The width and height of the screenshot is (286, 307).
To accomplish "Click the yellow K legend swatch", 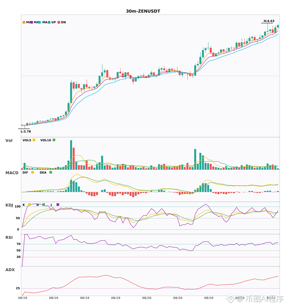I will pyautogui.click(x=29, y=205).
